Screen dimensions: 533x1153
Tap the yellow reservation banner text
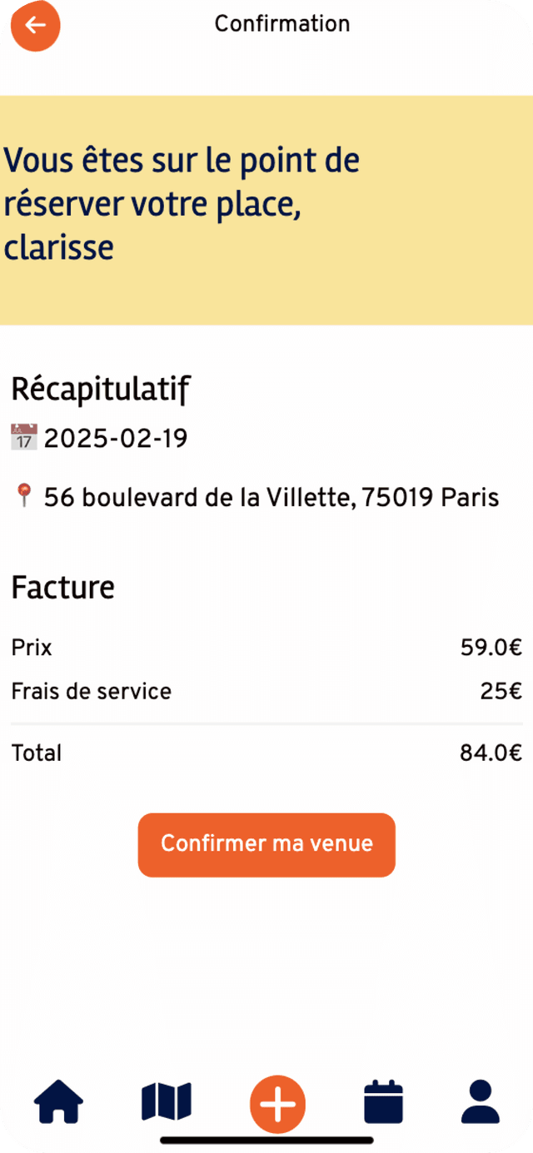click(182, 203)
